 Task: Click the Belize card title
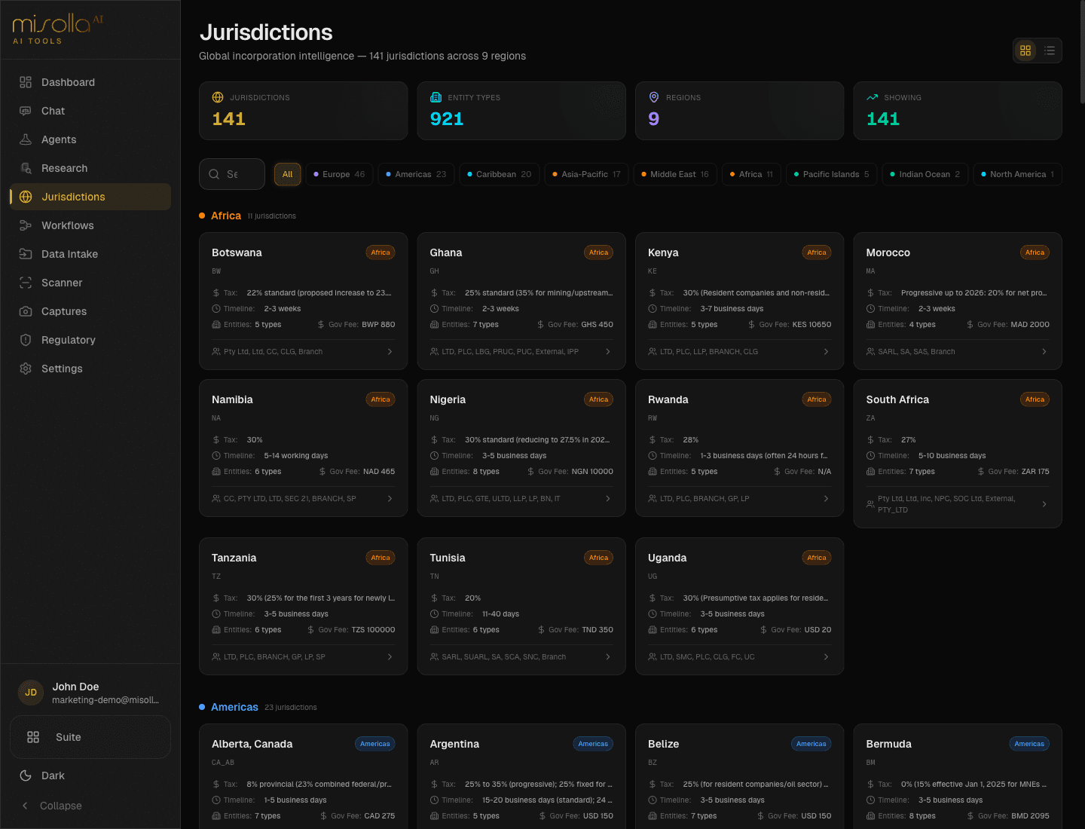tap(663, 744)
